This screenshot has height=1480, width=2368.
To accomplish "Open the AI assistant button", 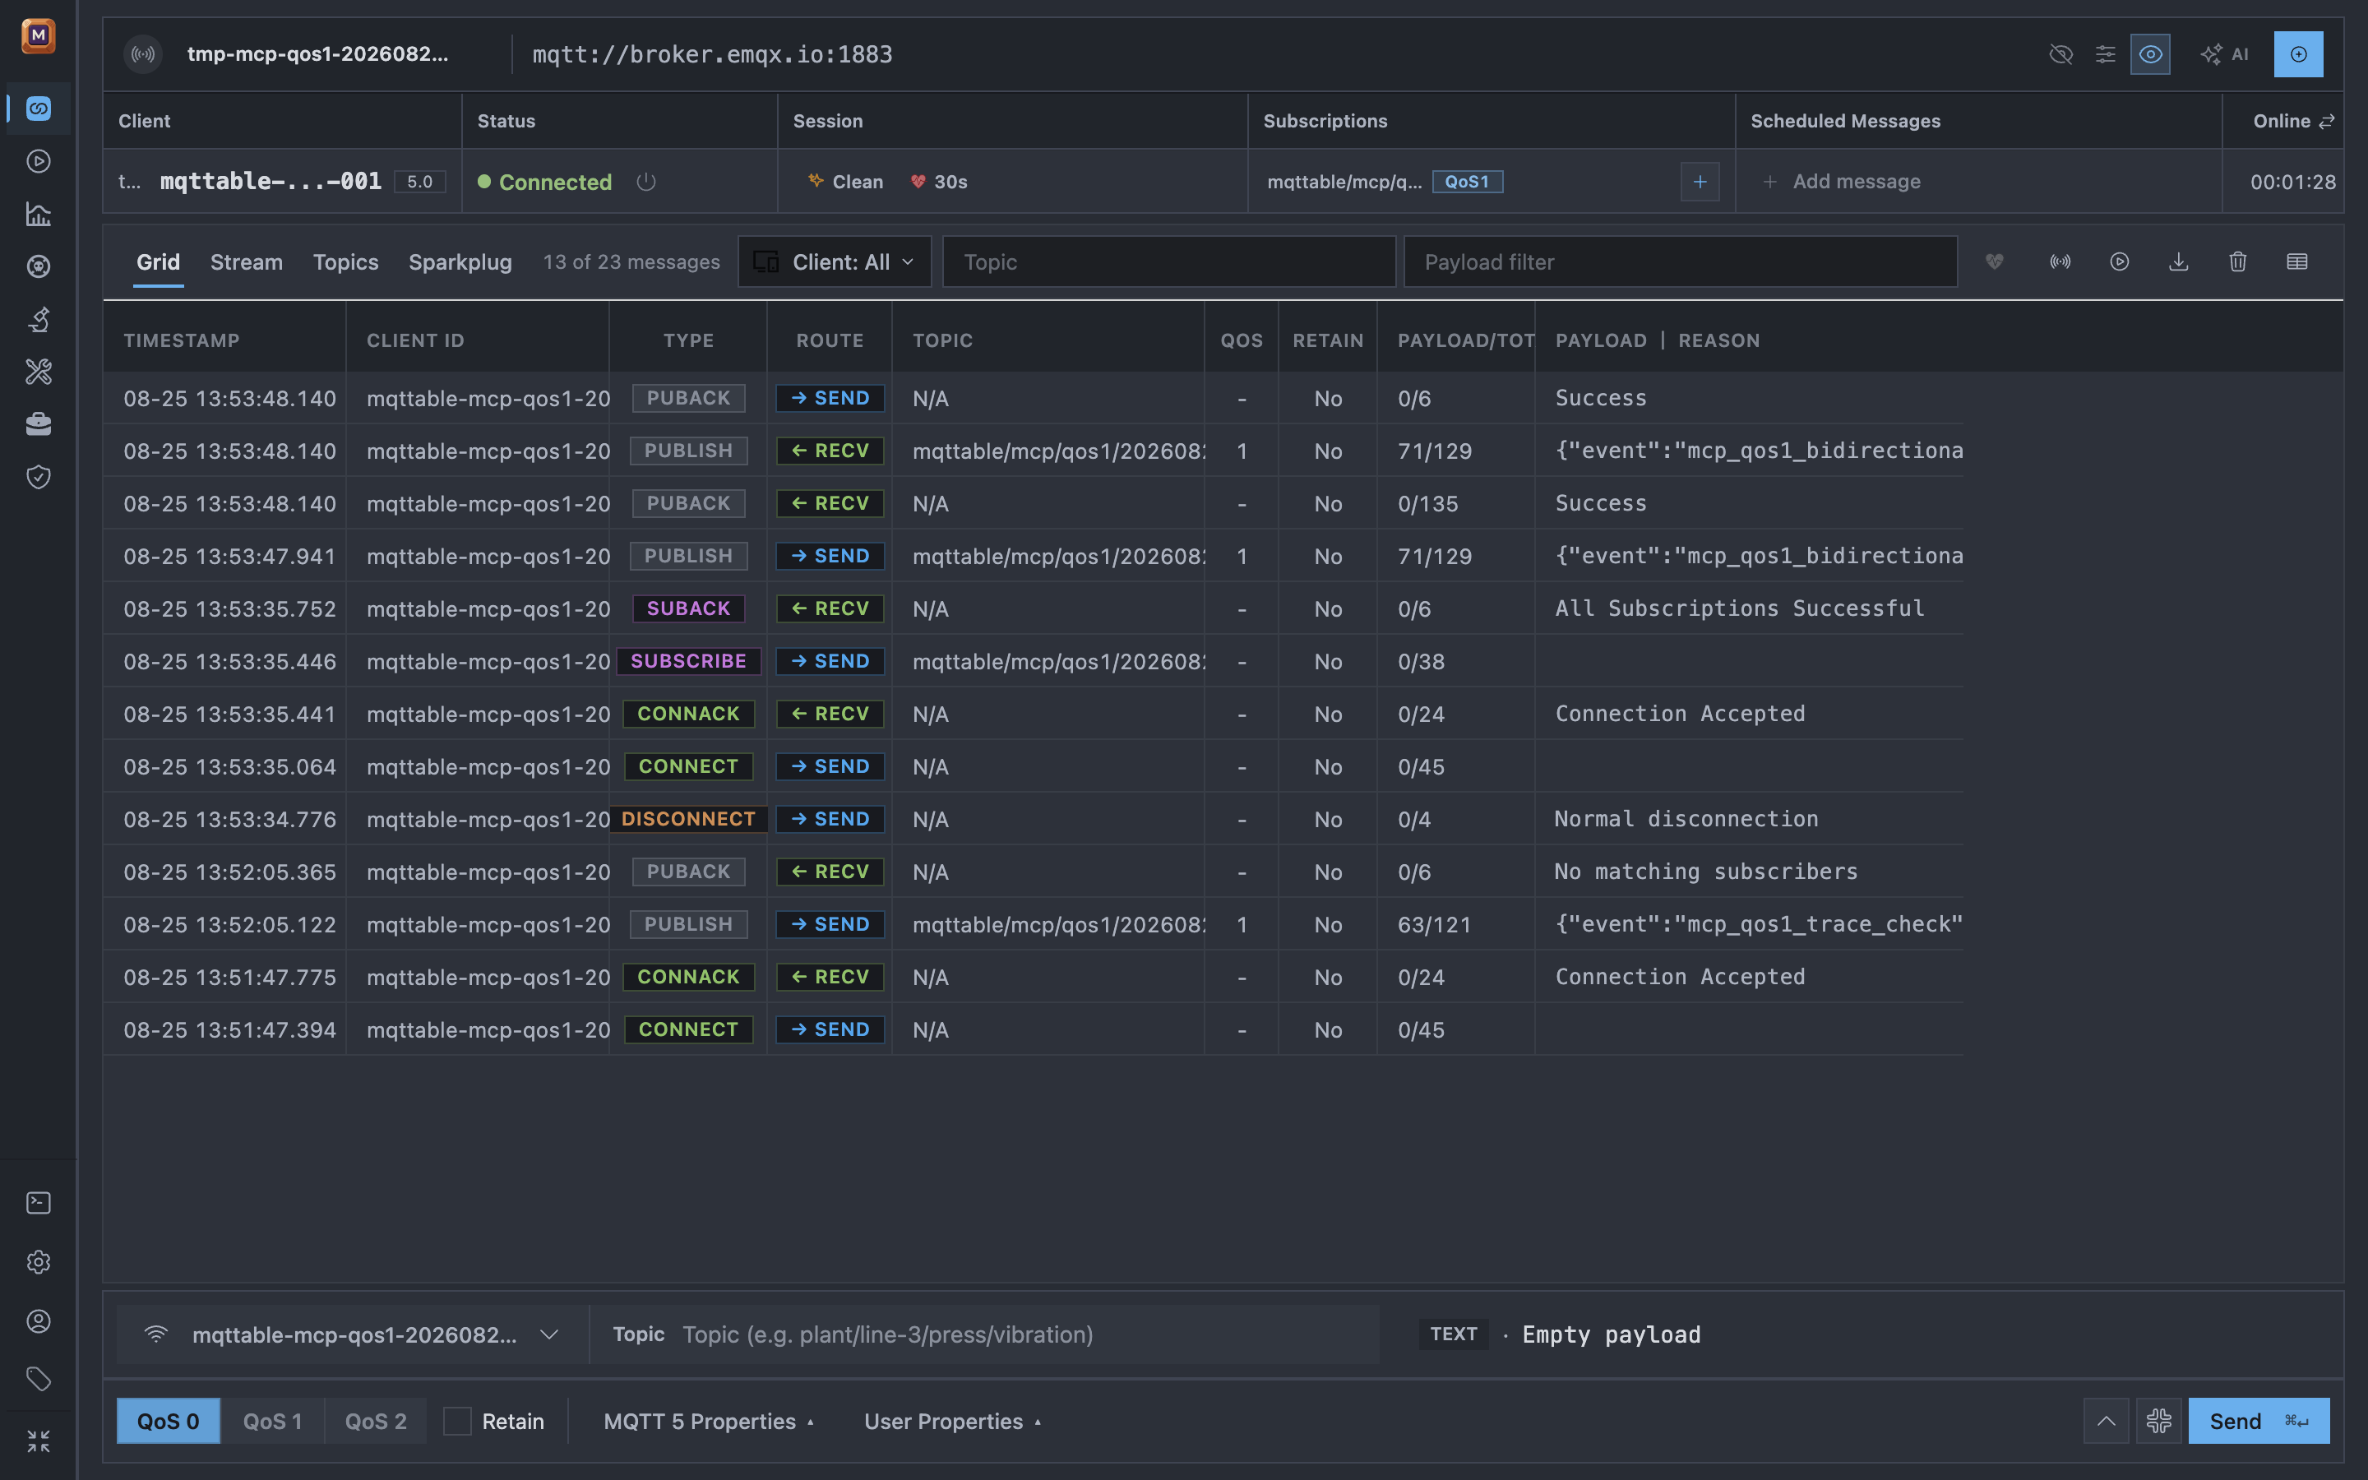I will tap(2224, 55).
